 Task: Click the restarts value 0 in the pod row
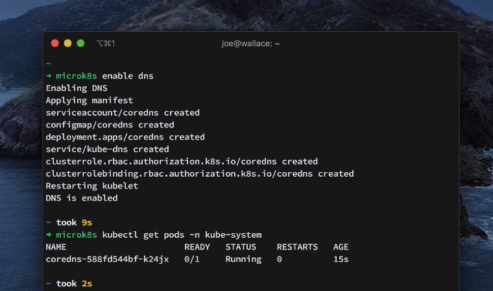(x=279, y=259)
